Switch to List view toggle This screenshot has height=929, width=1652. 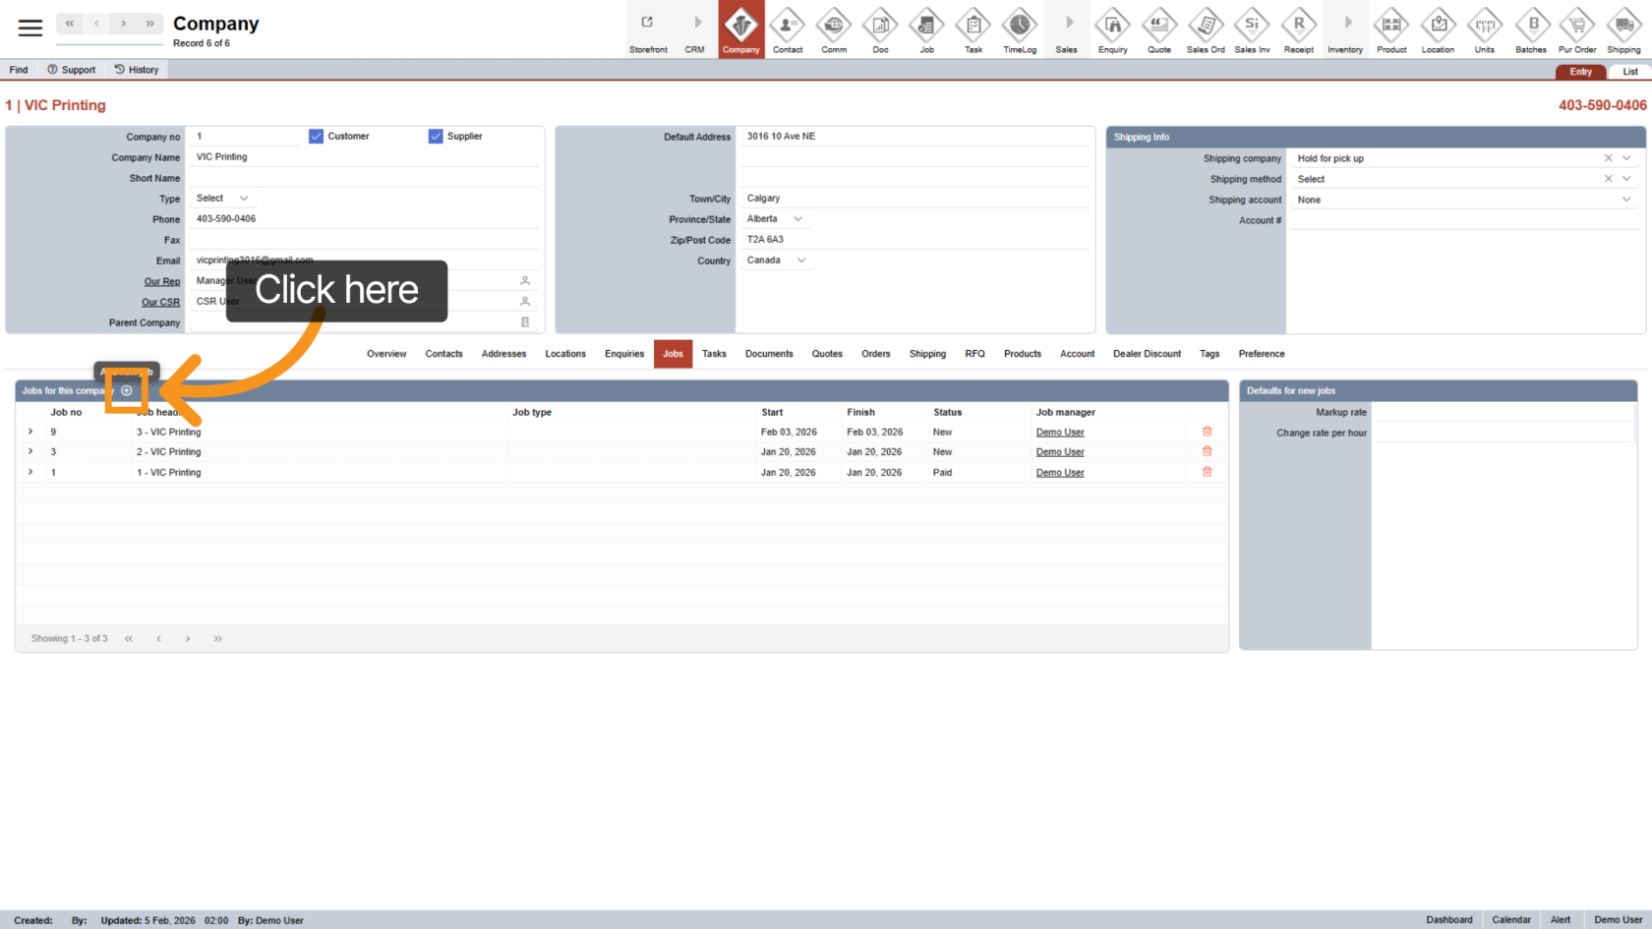pyautogui.click(x=1629, y=72)
